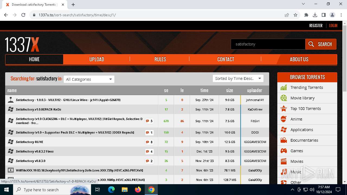347x195 pixels.
Task: Click the REGISTER link
Action: coord(316,25)
